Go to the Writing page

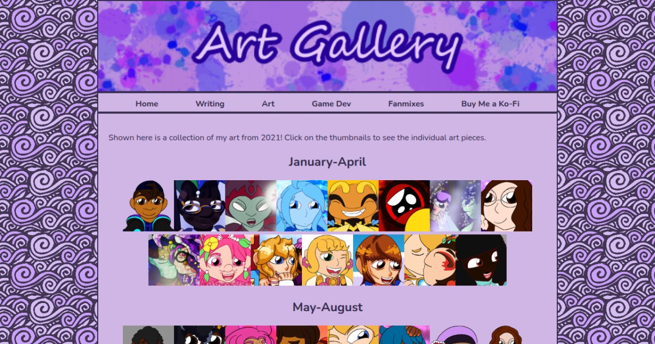[210, 104]
